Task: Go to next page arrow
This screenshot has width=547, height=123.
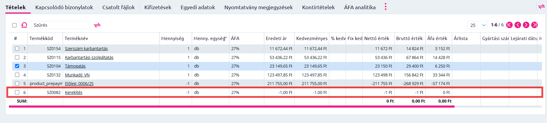Action: click(526, 25)
